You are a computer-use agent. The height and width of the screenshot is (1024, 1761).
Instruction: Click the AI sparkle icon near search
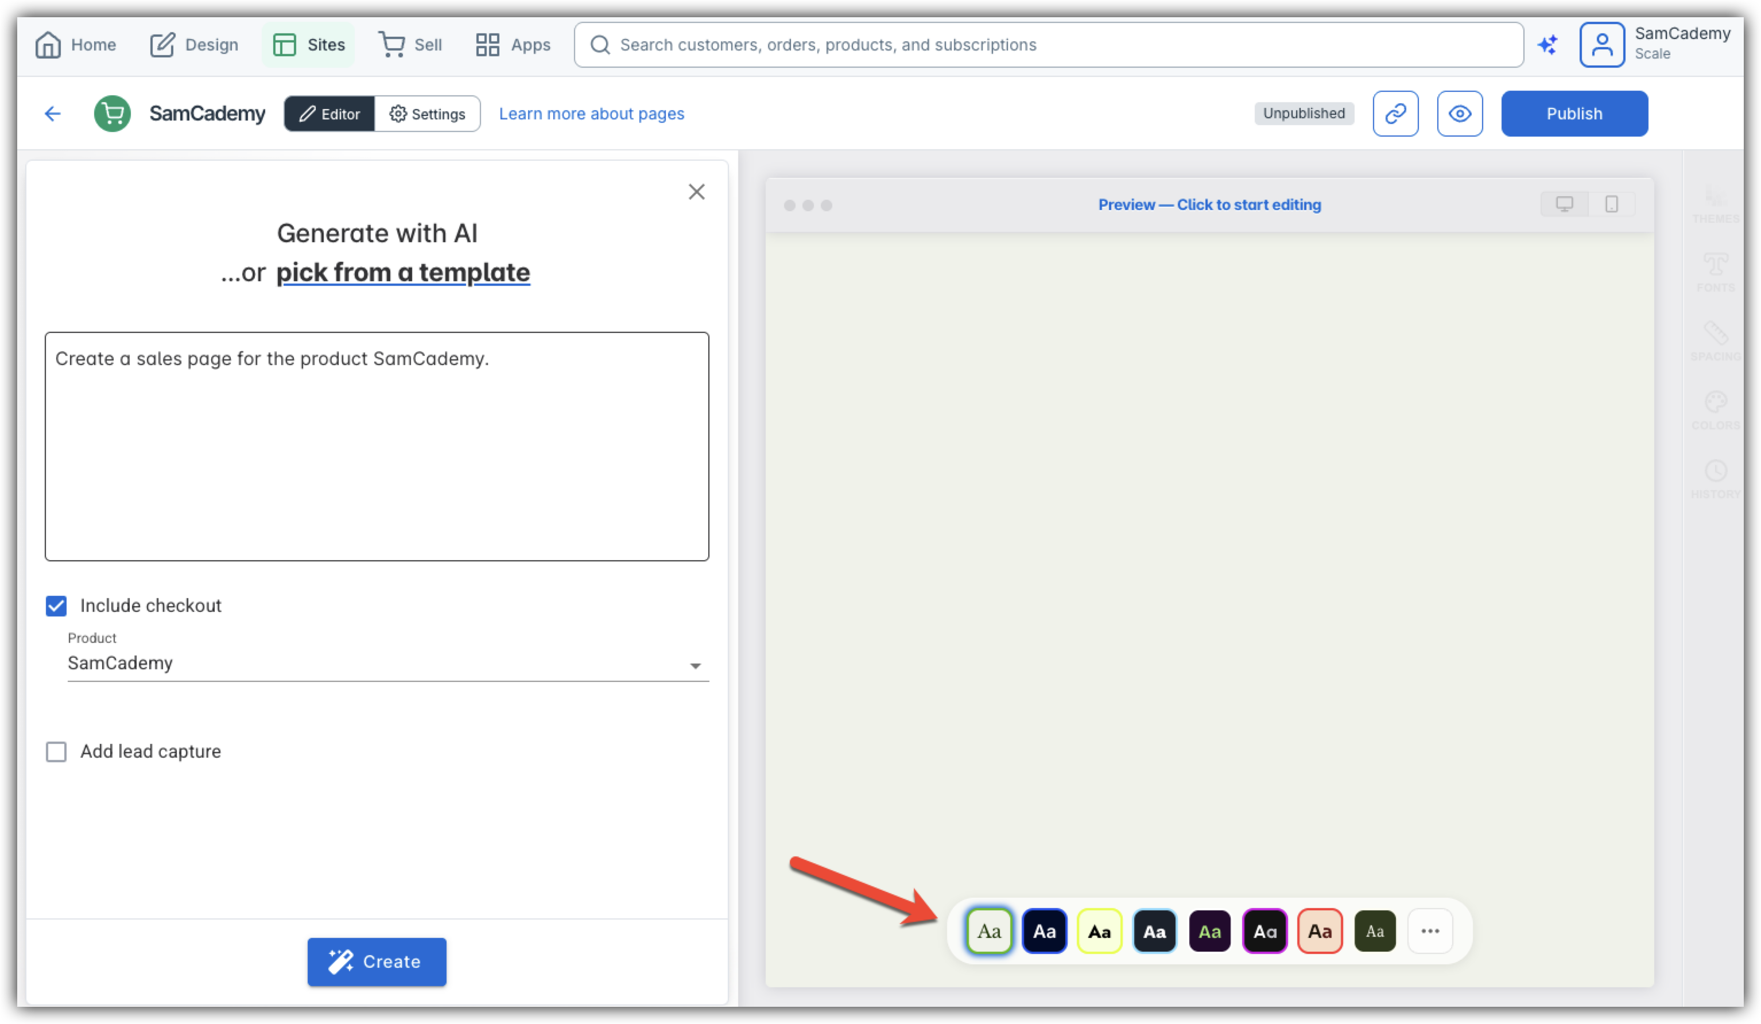point(1547,45)
